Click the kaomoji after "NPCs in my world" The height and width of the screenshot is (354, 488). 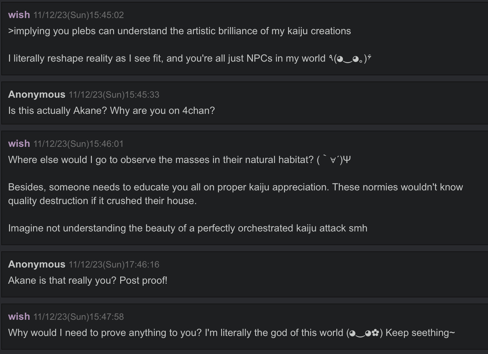coord(350,58)
